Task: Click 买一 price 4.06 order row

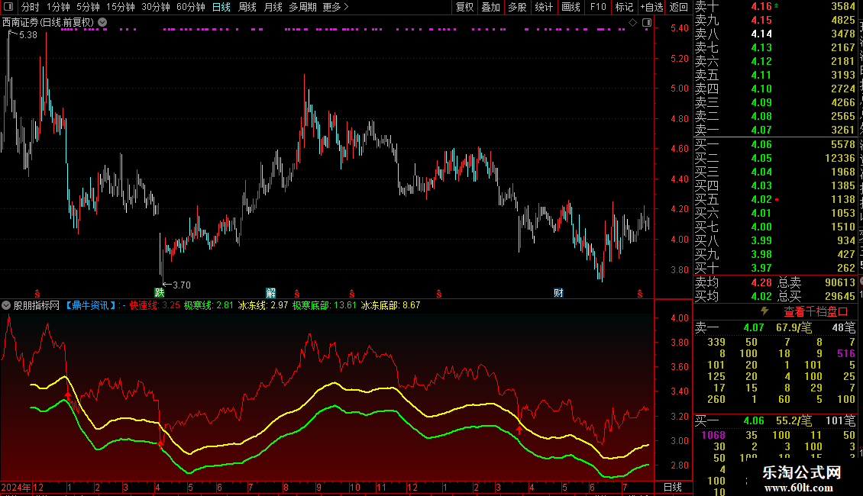Action: click(x=775, y=144)
